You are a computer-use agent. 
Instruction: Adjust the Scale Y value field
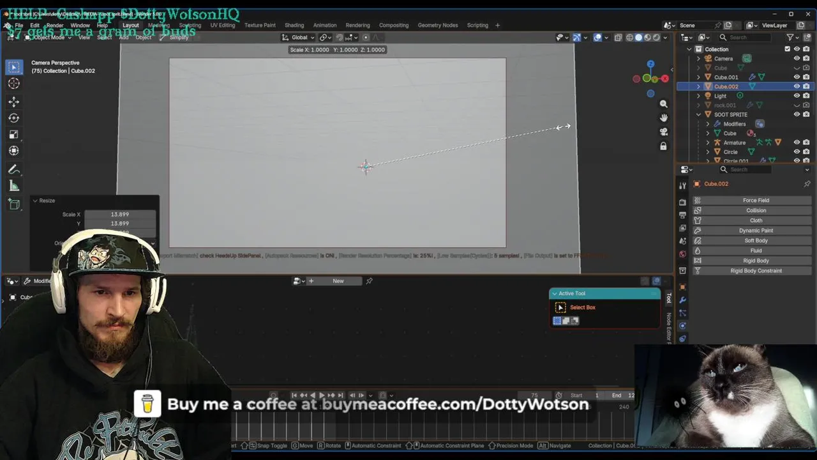(120, 224)
